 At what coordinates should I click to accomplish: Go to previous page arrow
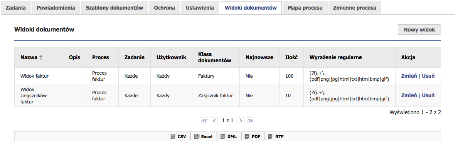(x=214, y=120)
